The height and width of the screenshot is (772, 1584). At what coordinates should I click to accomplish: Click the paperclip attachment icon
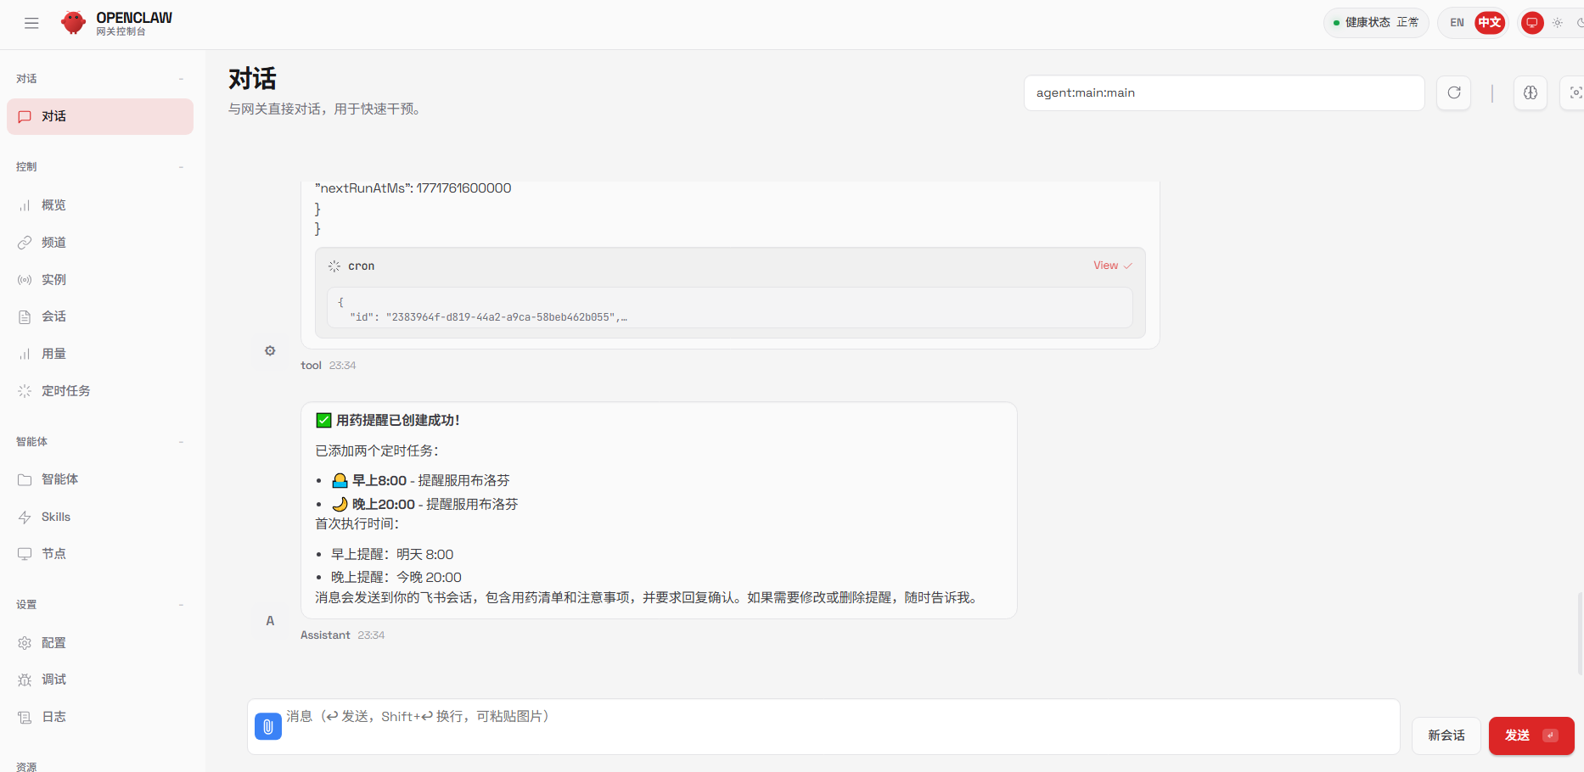tap(267, 726)
